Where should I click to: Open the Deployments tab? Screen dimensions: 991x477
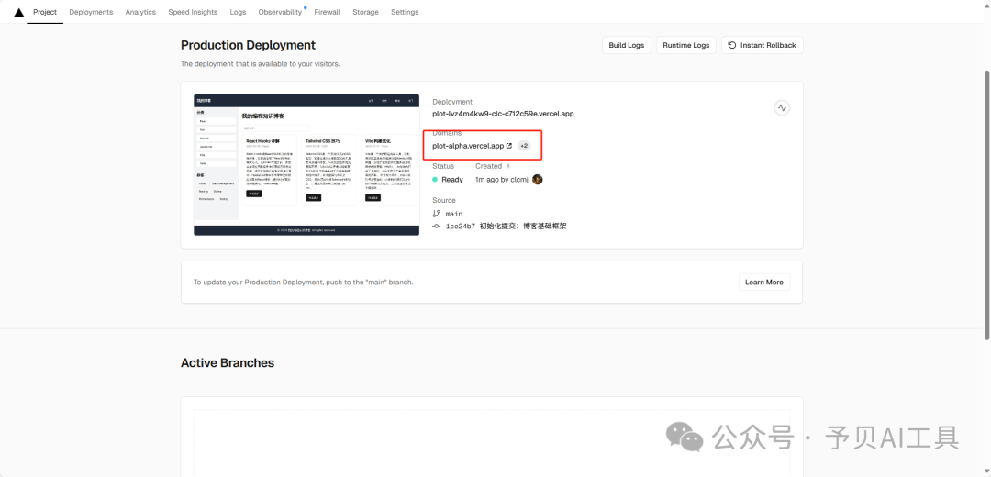[91, 12]
